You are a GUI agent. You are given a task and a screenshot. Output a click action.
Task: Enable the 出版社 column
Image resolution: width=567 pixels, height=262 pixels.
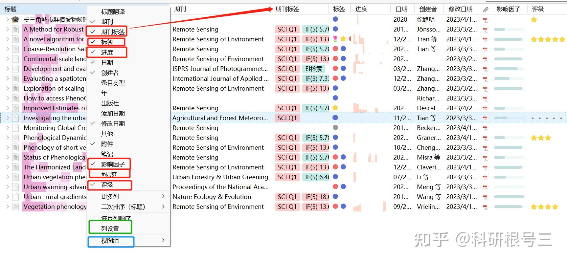[128, 103]
